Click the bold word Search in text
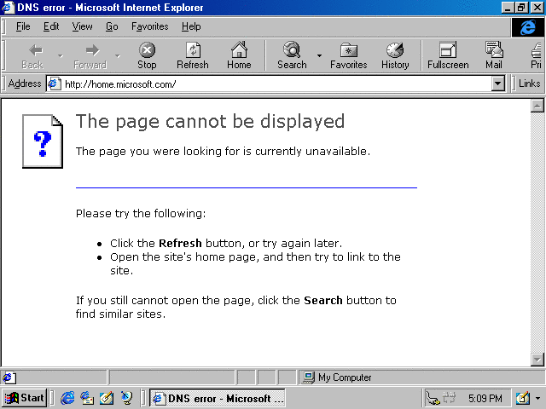Image resolution: width=546 pixels, height=409 pixels. pos(323,300)
